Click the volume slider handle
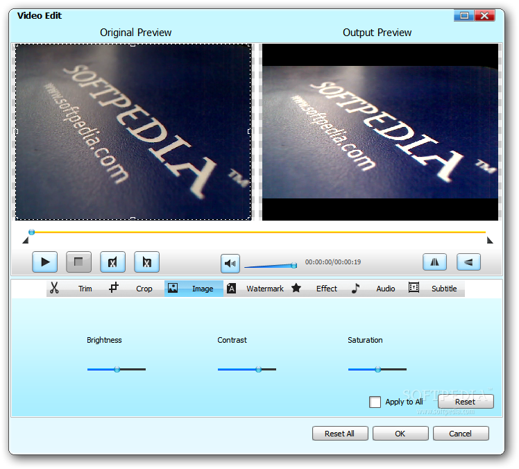Screen dimensions: 519x469 click(x=293, y=266)
